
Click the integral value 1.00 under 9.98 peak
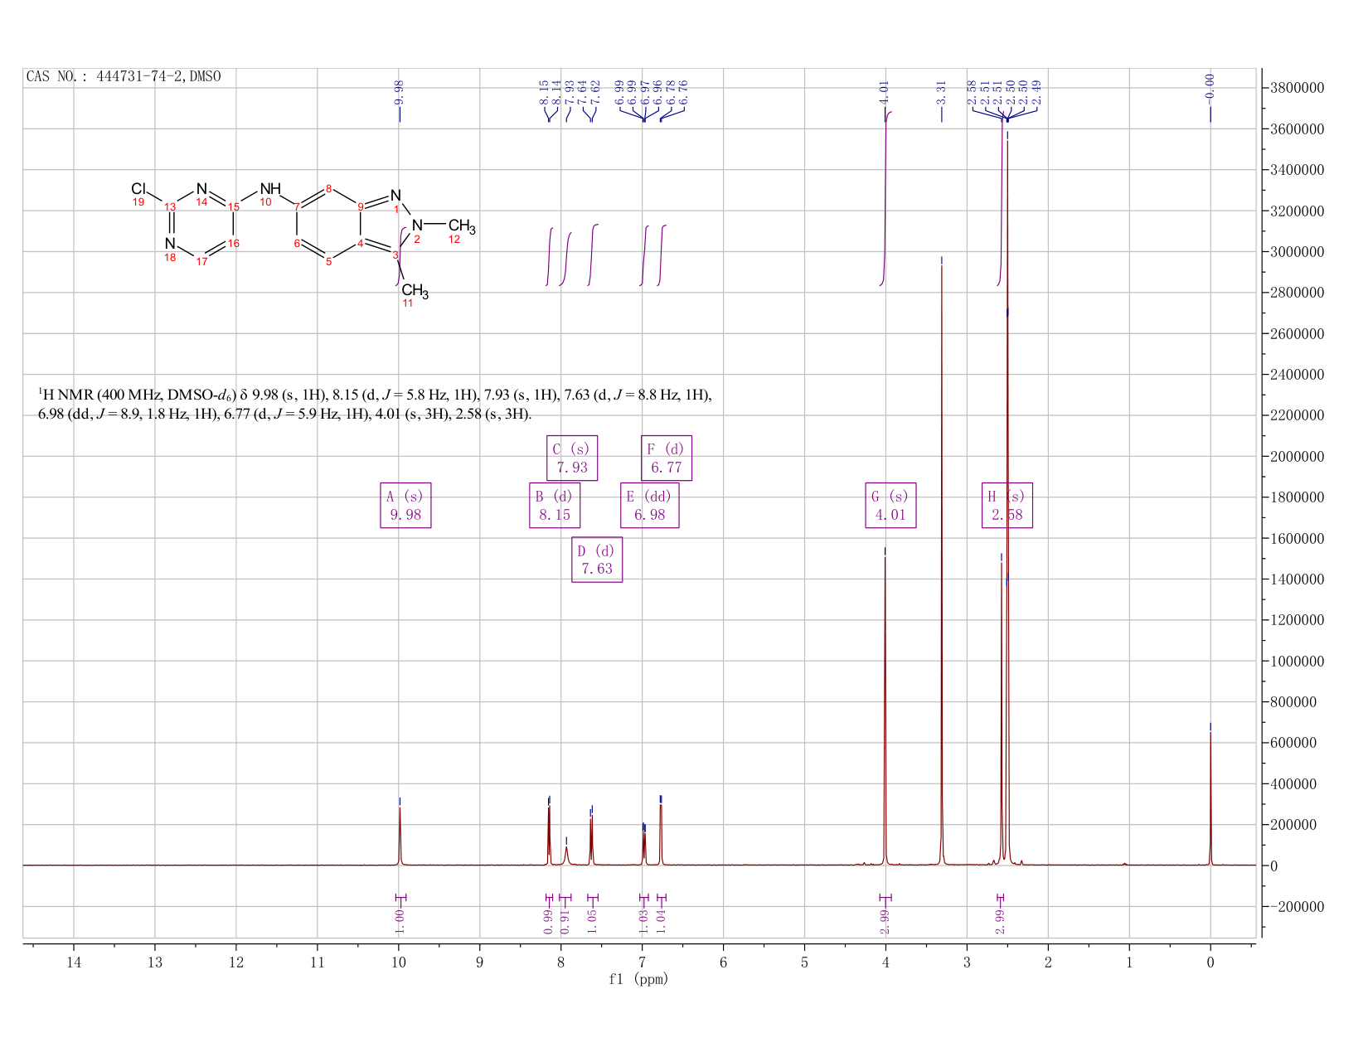pyautogui.click(x=400, y=920)
